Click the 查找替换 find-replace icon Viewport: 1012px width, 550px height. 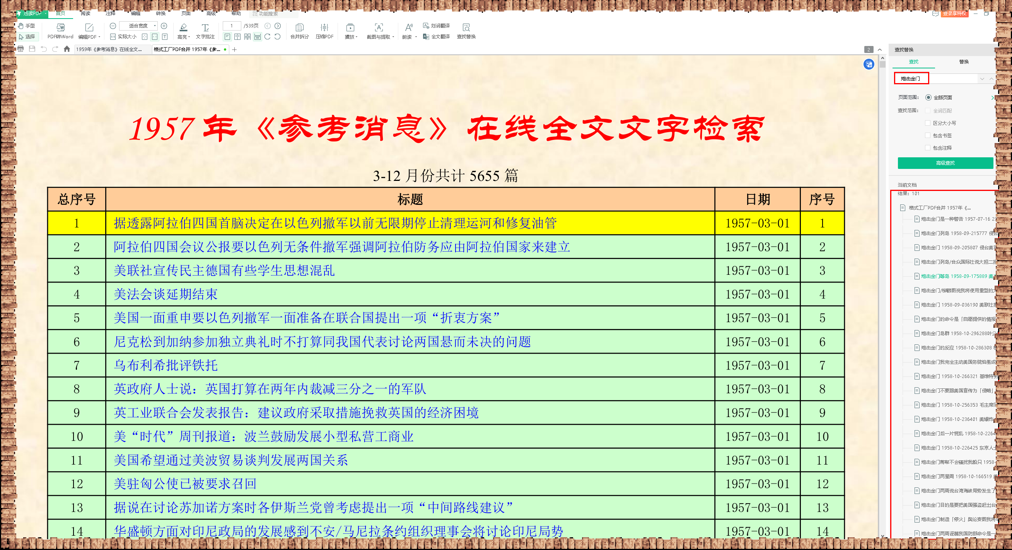[466, 27]
